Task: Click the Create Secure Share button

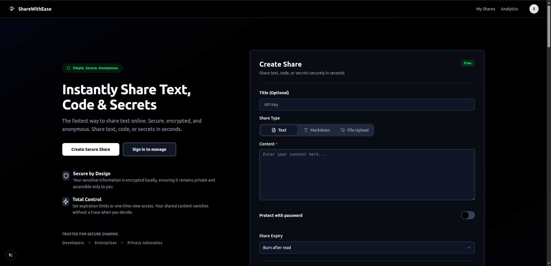Action: tap(91, 149)
